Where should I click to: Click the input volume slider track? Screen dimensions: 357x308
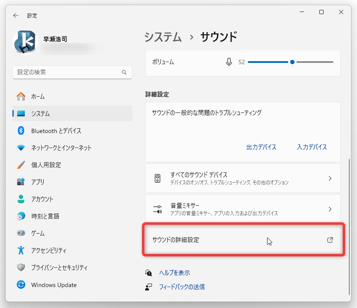(291, 62)
